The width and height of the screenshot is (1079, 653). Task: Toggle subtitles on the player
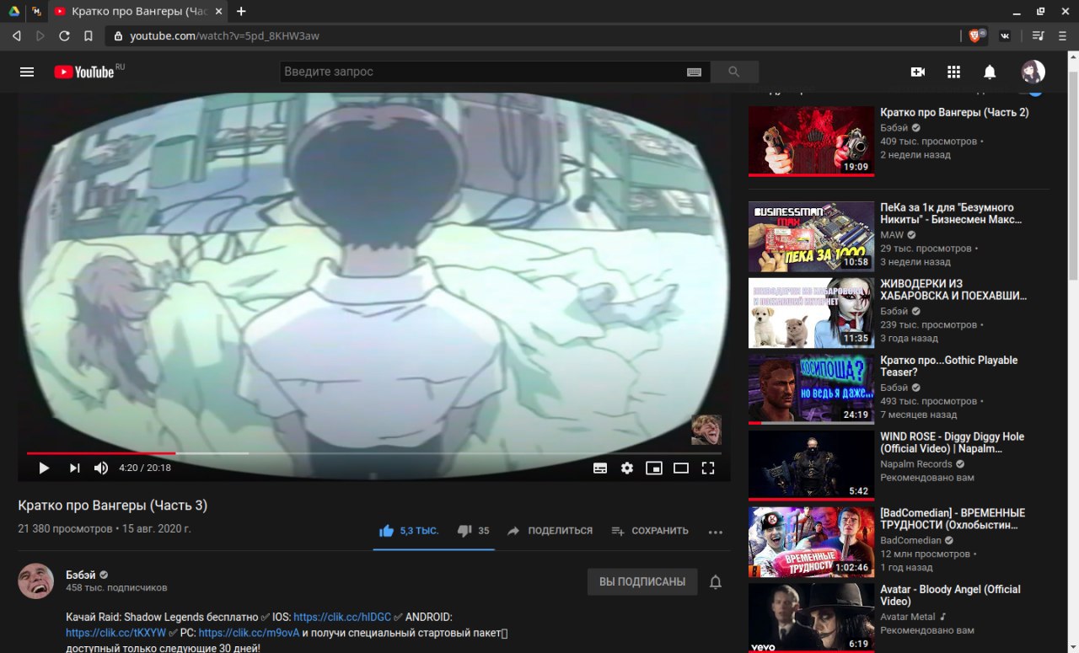(600, 468)
